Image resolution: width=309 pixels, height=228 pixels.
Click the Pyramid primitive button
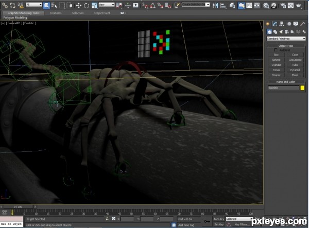[x=295, y=70]
